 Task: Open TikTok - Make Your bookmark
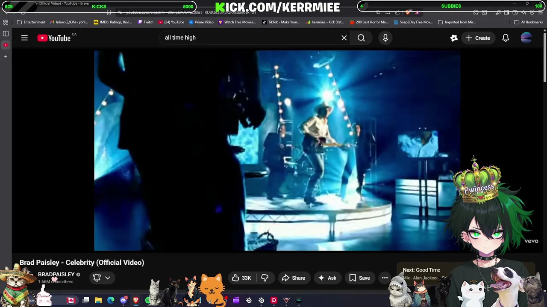coord(281,22)
